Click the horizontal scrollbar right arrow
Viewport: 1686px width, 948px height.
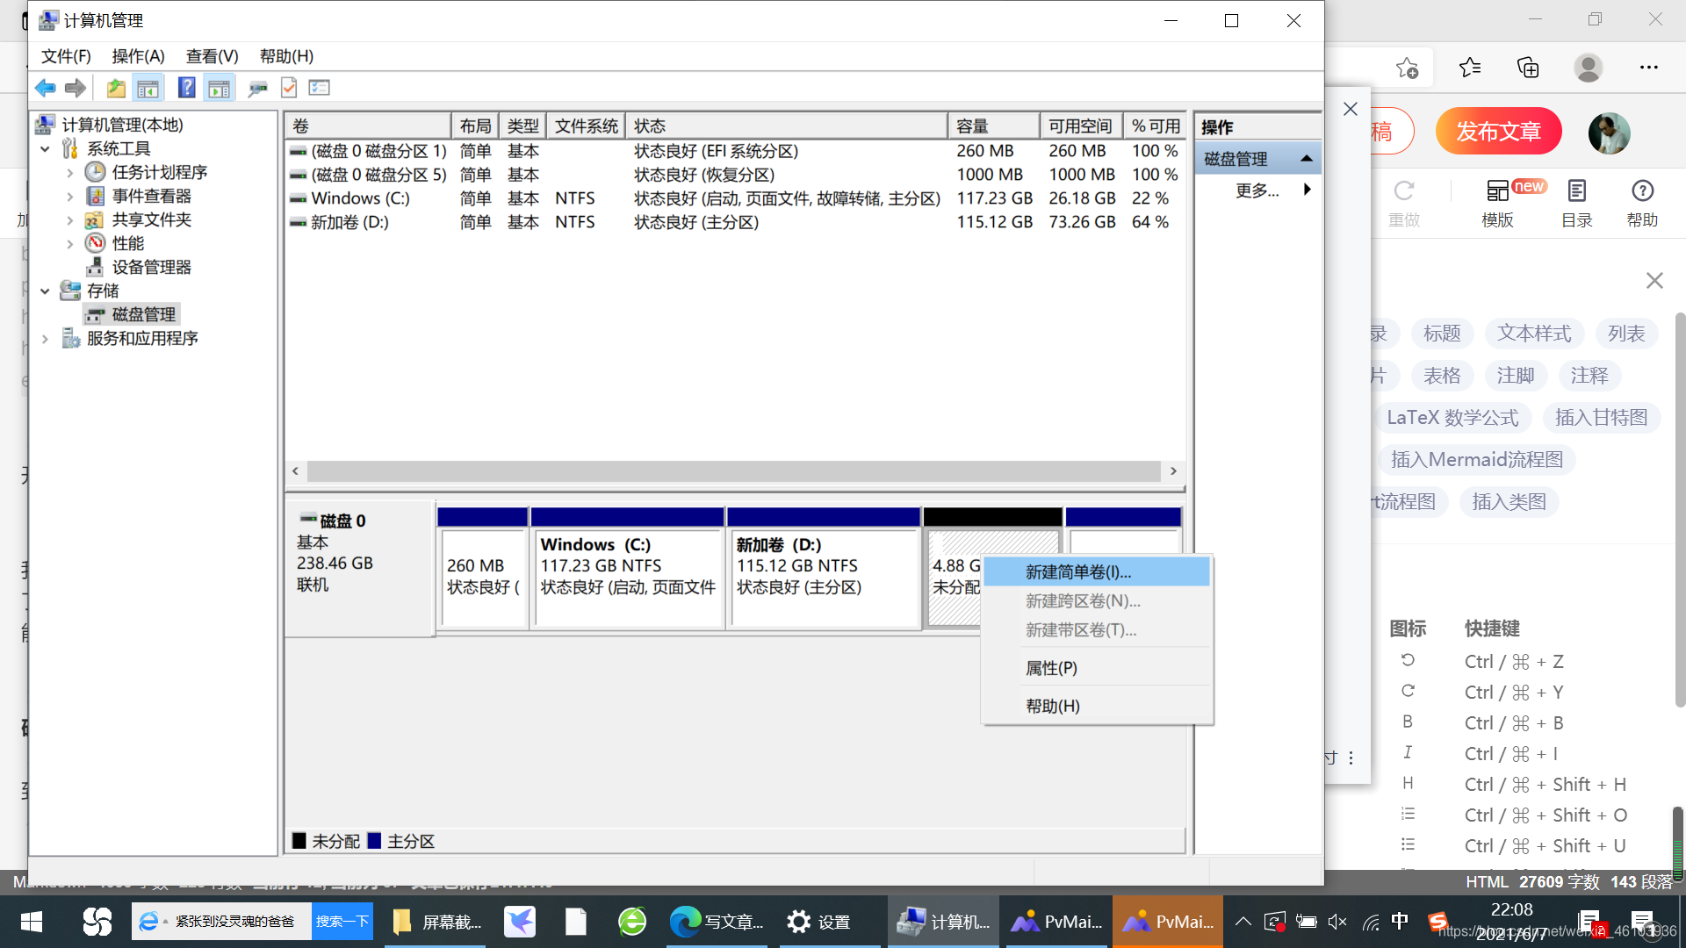(x=1173, y=471)
